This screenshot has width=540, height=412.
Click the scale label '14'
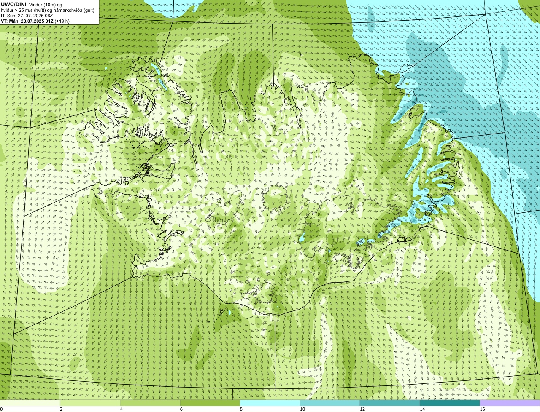point(422,409)
